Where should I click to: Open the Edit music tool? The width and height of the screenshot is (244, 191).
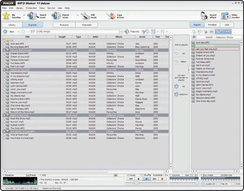[x=89, y=16]
